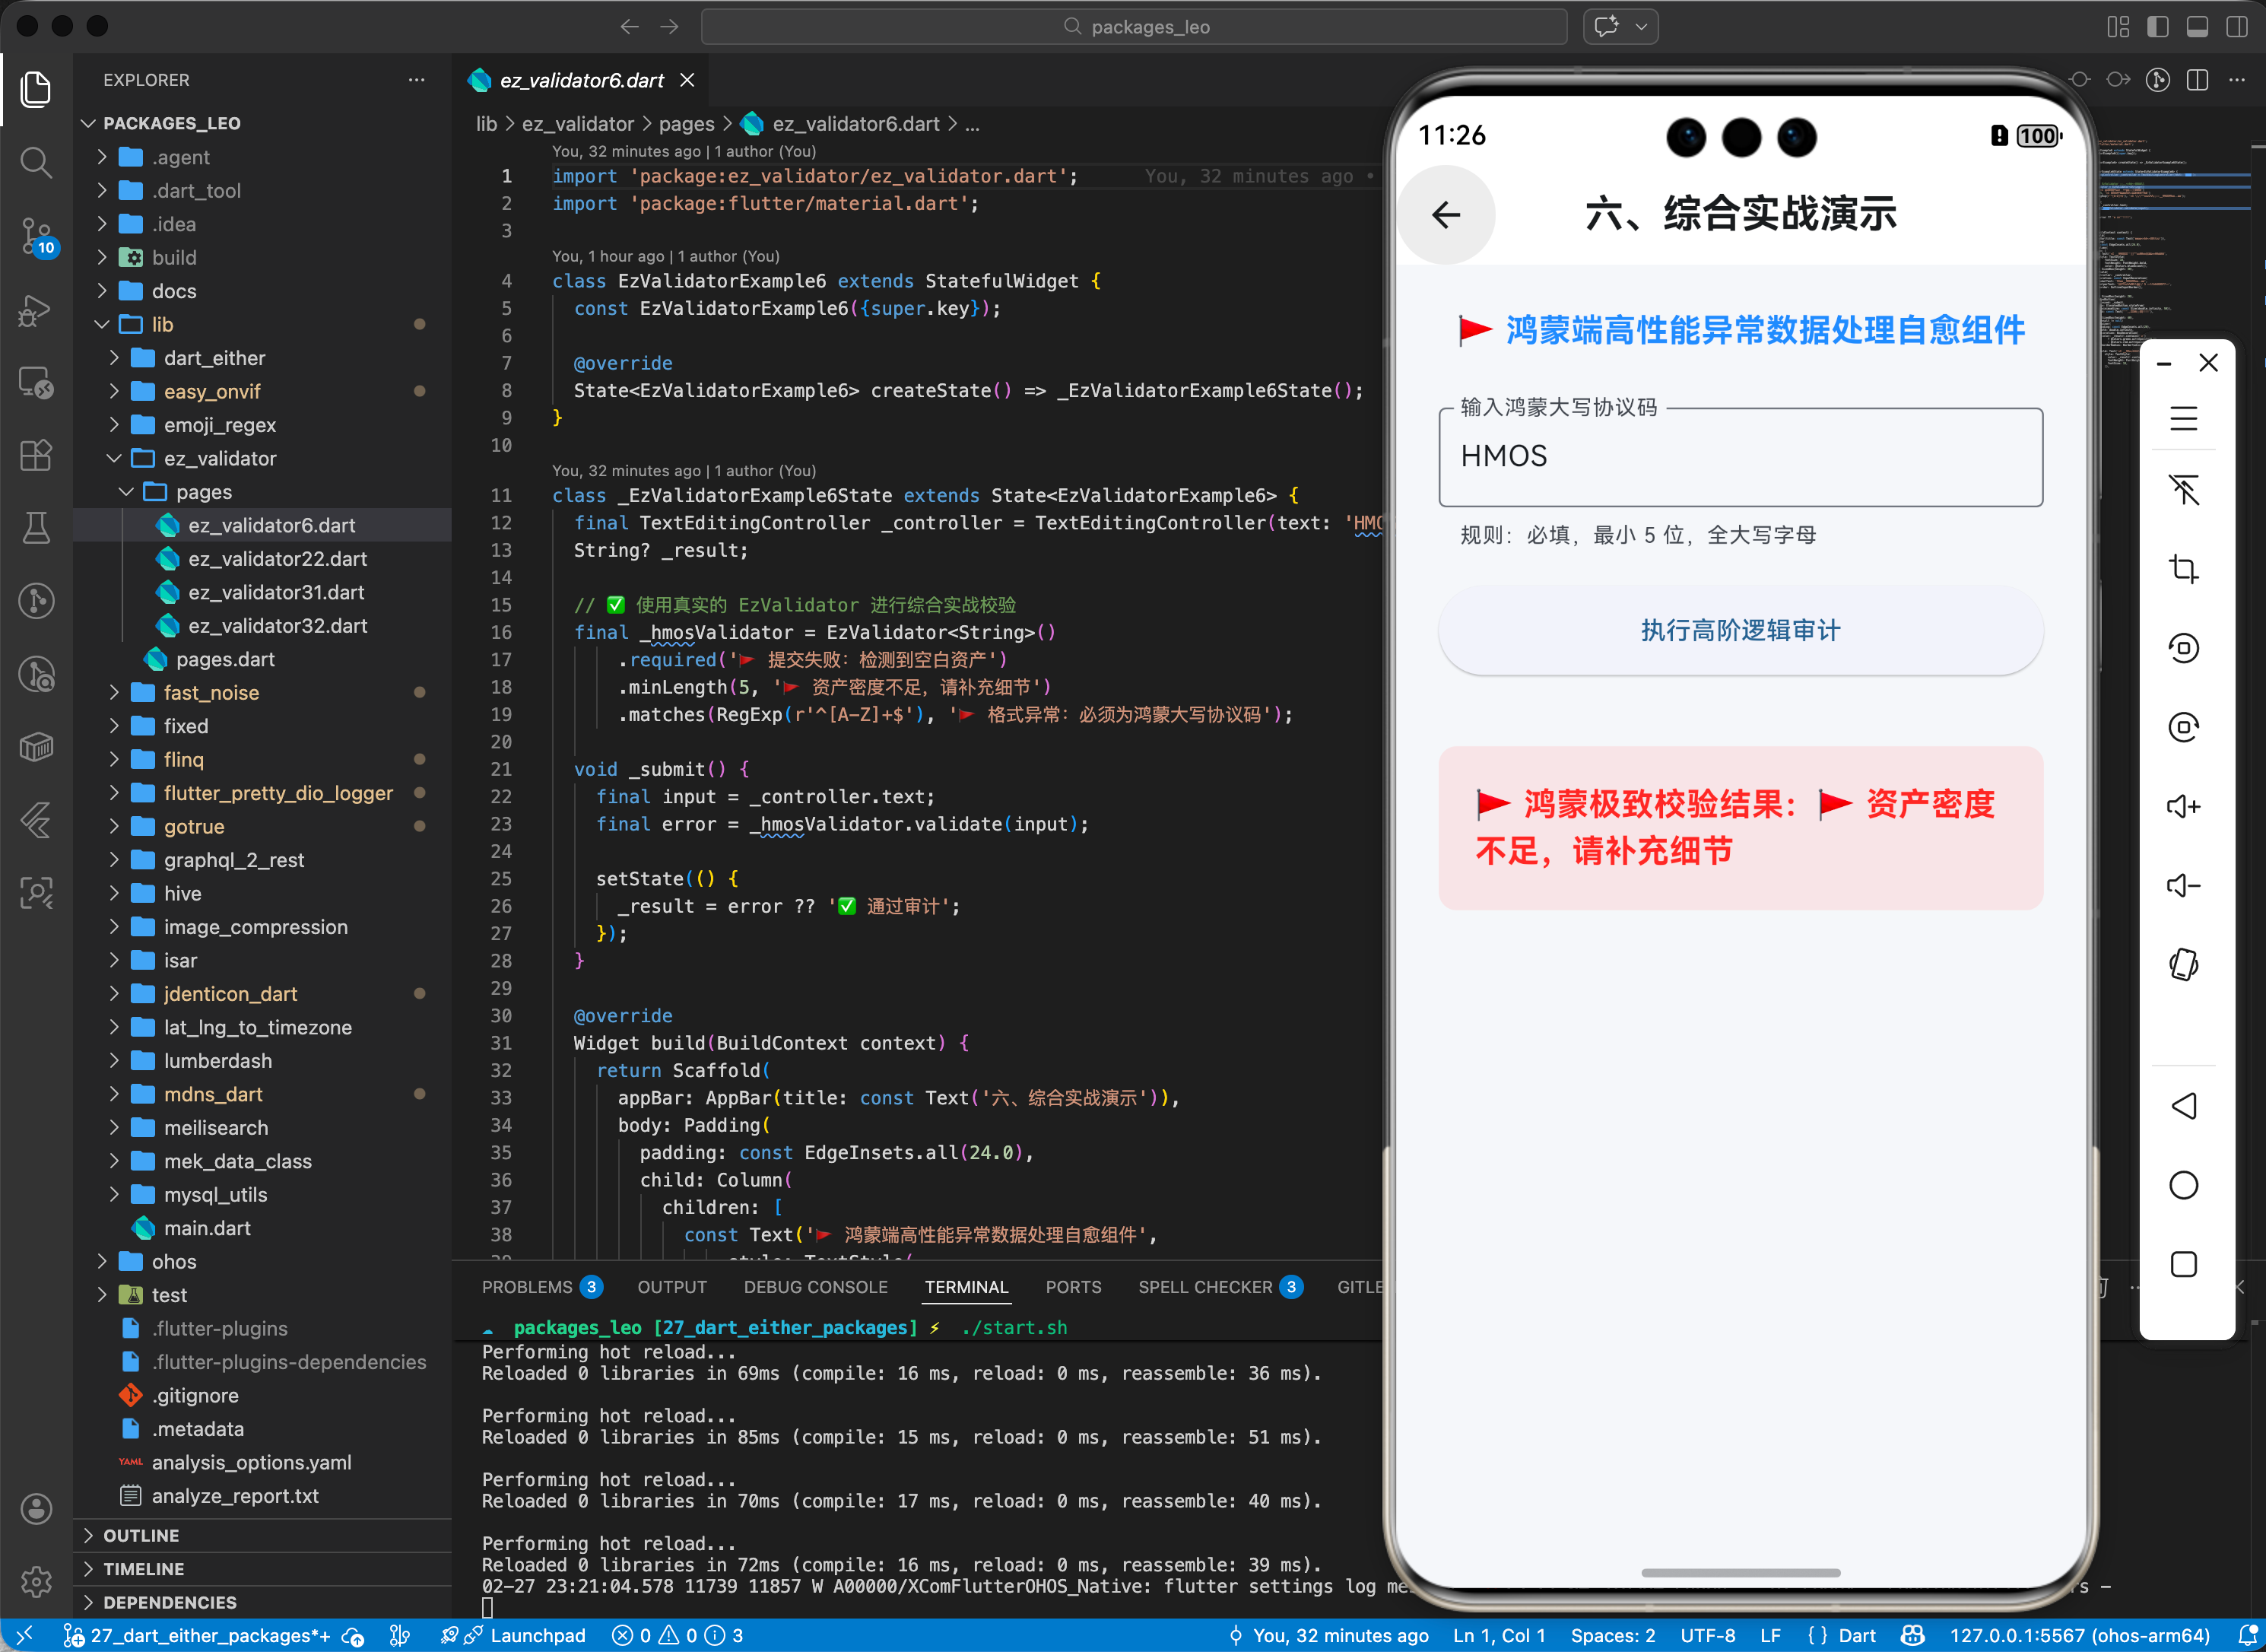Expand the OUTLINE section
The height and width of the screenshot is (1652, 2266).
tap(141, 1535)
